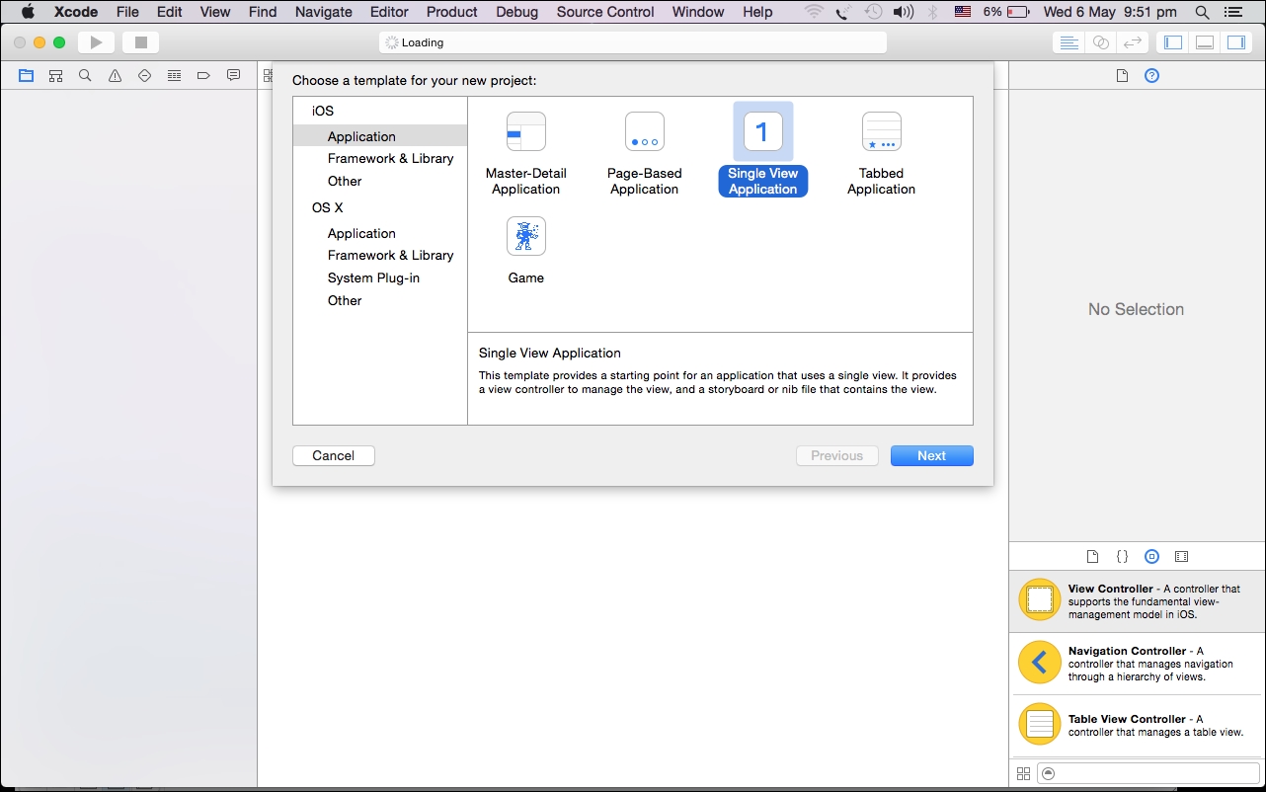Select Table View Controller in the library

point(1138,726)
